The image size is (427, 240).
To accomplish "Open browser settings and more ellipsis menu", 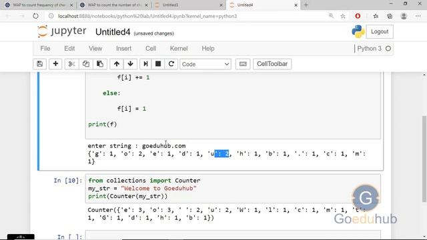I will pos(418,16).
